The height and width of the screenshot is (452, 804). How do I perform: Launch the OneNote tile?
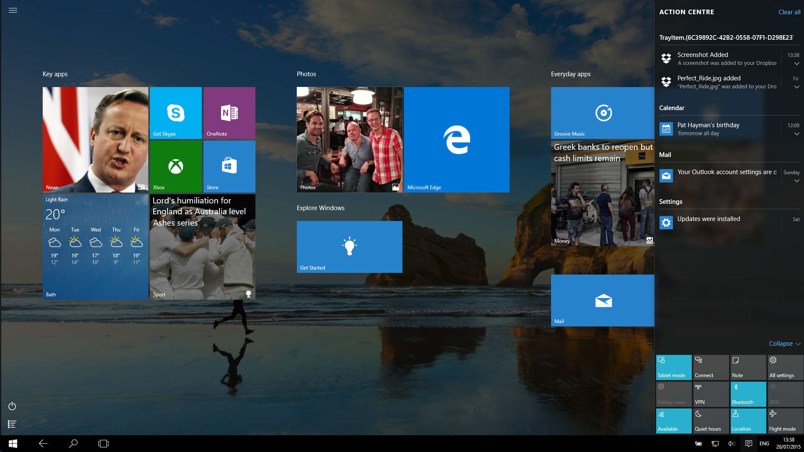coord(229,113)
